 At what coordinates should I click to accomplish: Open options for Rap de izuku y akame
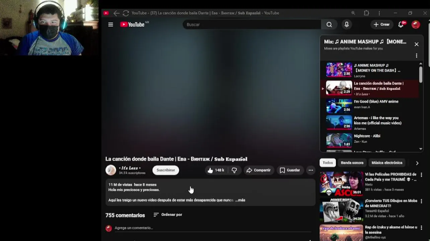(421, 228)
